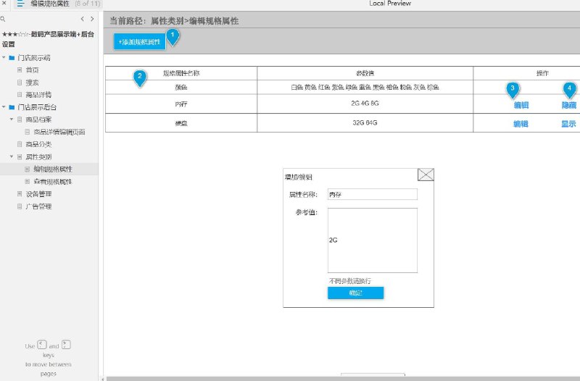Open the 广告管理 page

[x=38, y=206]
